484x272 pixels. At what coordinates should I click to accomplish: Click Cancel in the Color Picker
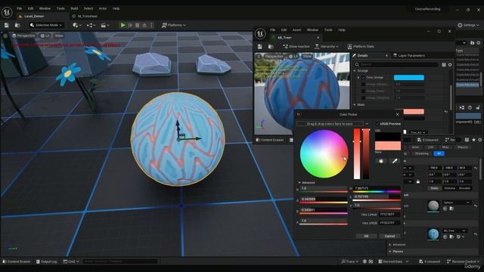(390, 236)
